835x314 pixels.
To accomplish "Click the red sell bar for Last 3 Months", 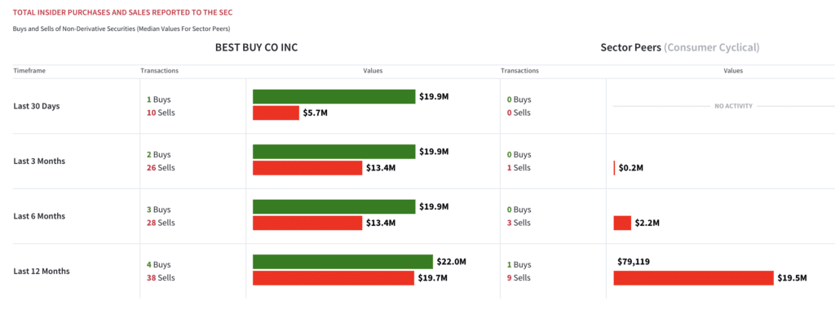I will coord(307,168).
